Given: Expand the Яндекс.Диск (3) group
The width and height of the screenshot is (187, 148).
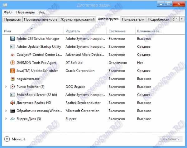Looking at the screenshot, I should click(6, 119).
